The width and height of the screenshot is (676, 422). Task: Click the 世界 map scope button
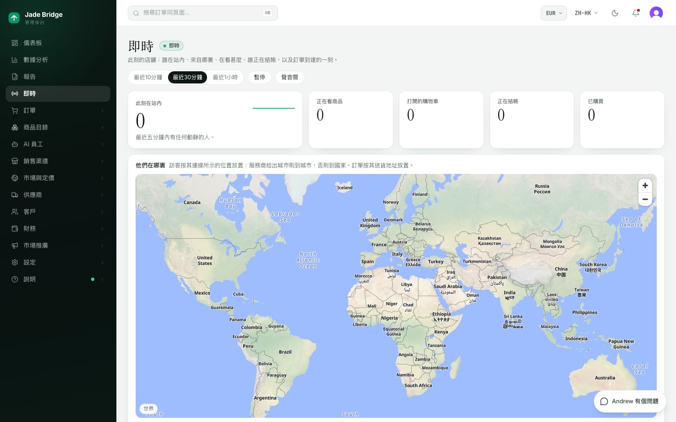click(148, 409)
